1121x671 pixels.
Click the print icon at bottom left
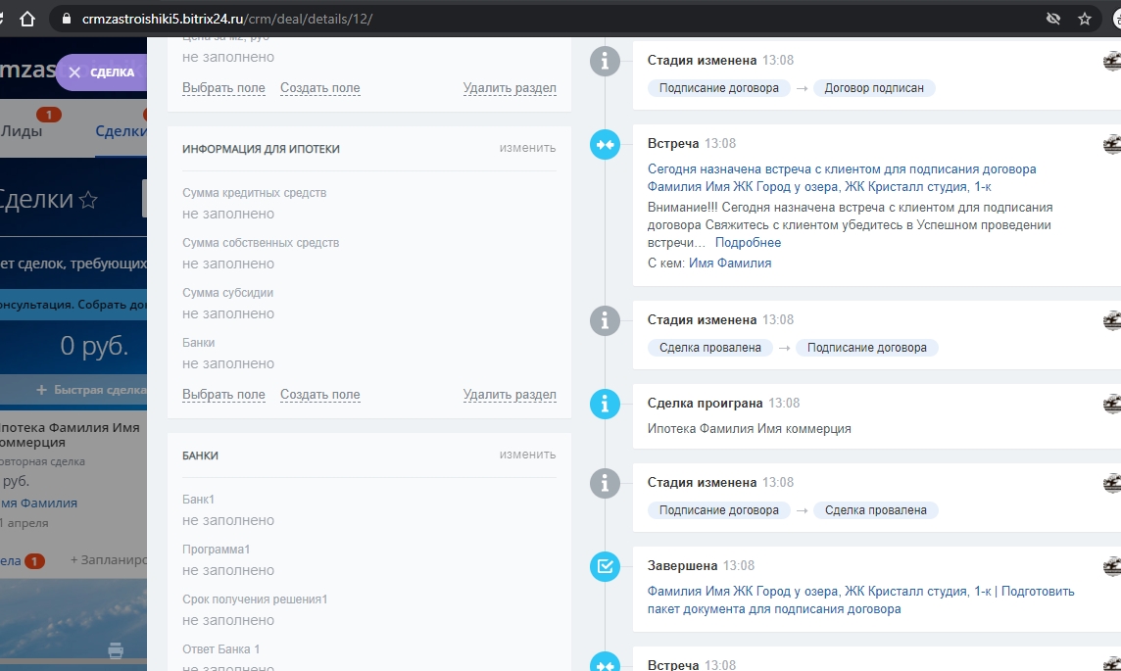tap(116, 650)
